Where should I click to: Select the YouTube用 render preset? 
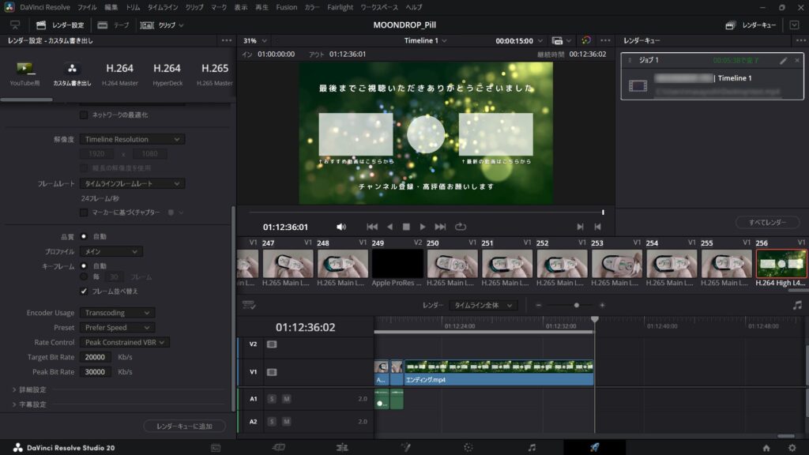[x=24, y=73]
